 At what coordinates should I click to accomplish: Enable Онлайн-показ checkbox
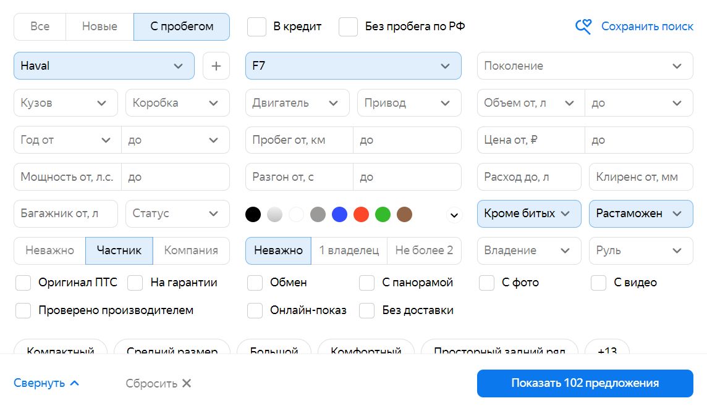point(255,310)
